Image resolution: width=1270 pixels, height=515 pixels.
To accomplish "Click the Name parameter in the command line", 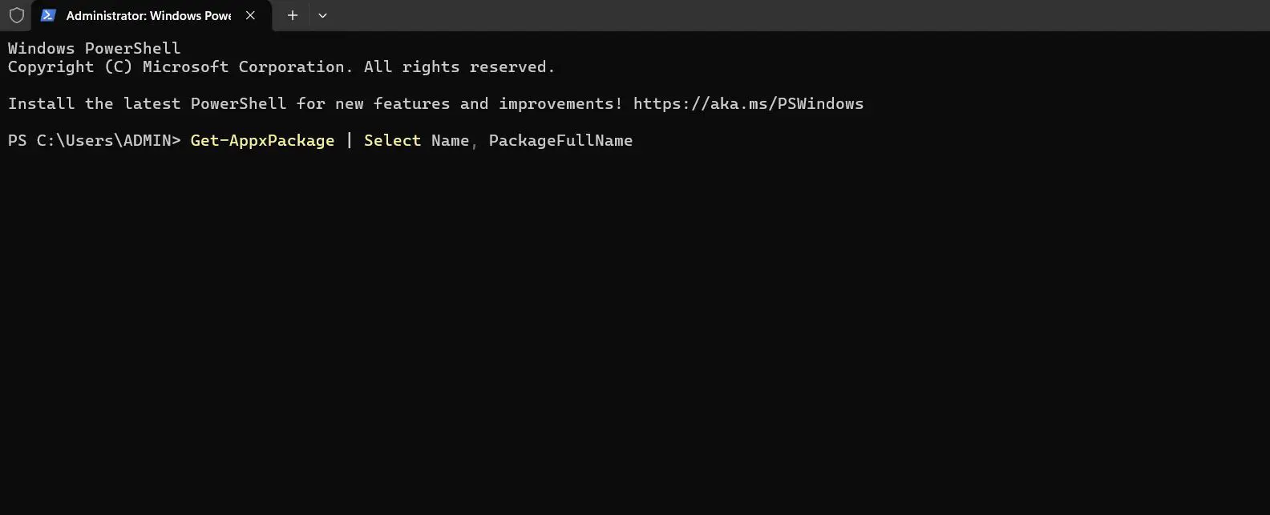I will (450, 140).
